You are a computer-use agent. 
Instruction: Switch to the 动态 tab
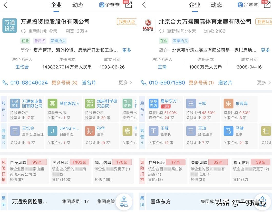[x=77, y=5]
